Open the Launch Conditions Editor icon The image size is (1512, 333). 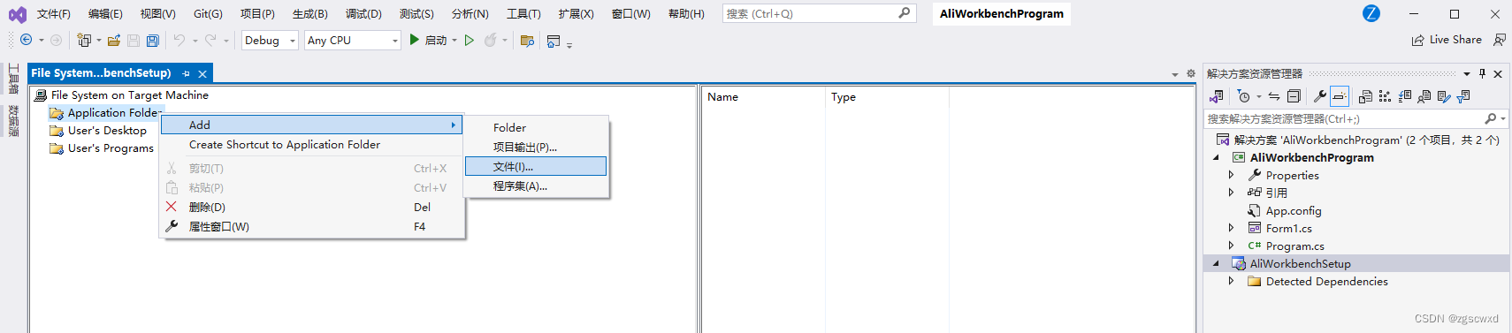[1463, 96]
